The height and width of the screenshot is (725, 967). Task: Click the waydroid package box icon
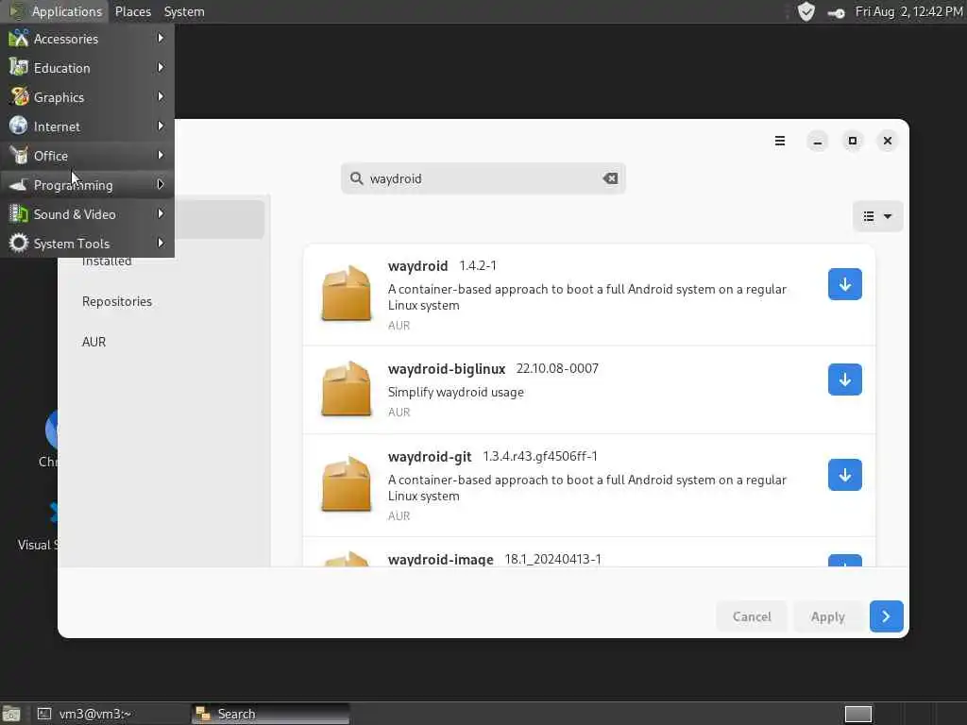[x=347, y=294]
